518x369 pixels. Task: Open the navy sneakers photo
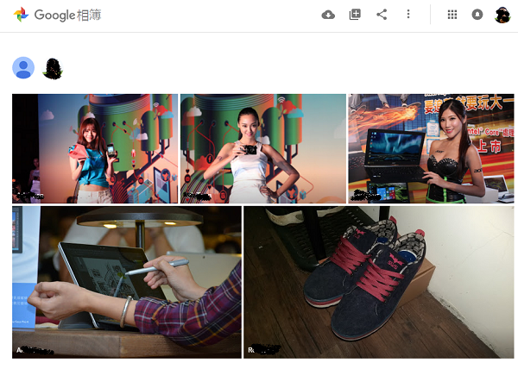pos(378,280)
